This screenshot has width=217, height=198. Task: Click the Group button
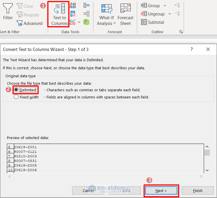coord(150,6)
